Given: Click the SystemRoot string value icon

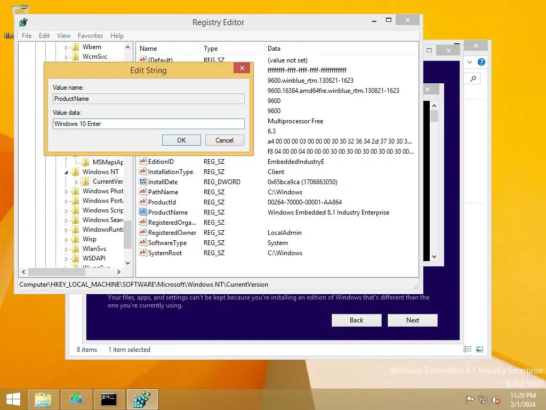Looking at the screenshot, I should tap(143, 253).
